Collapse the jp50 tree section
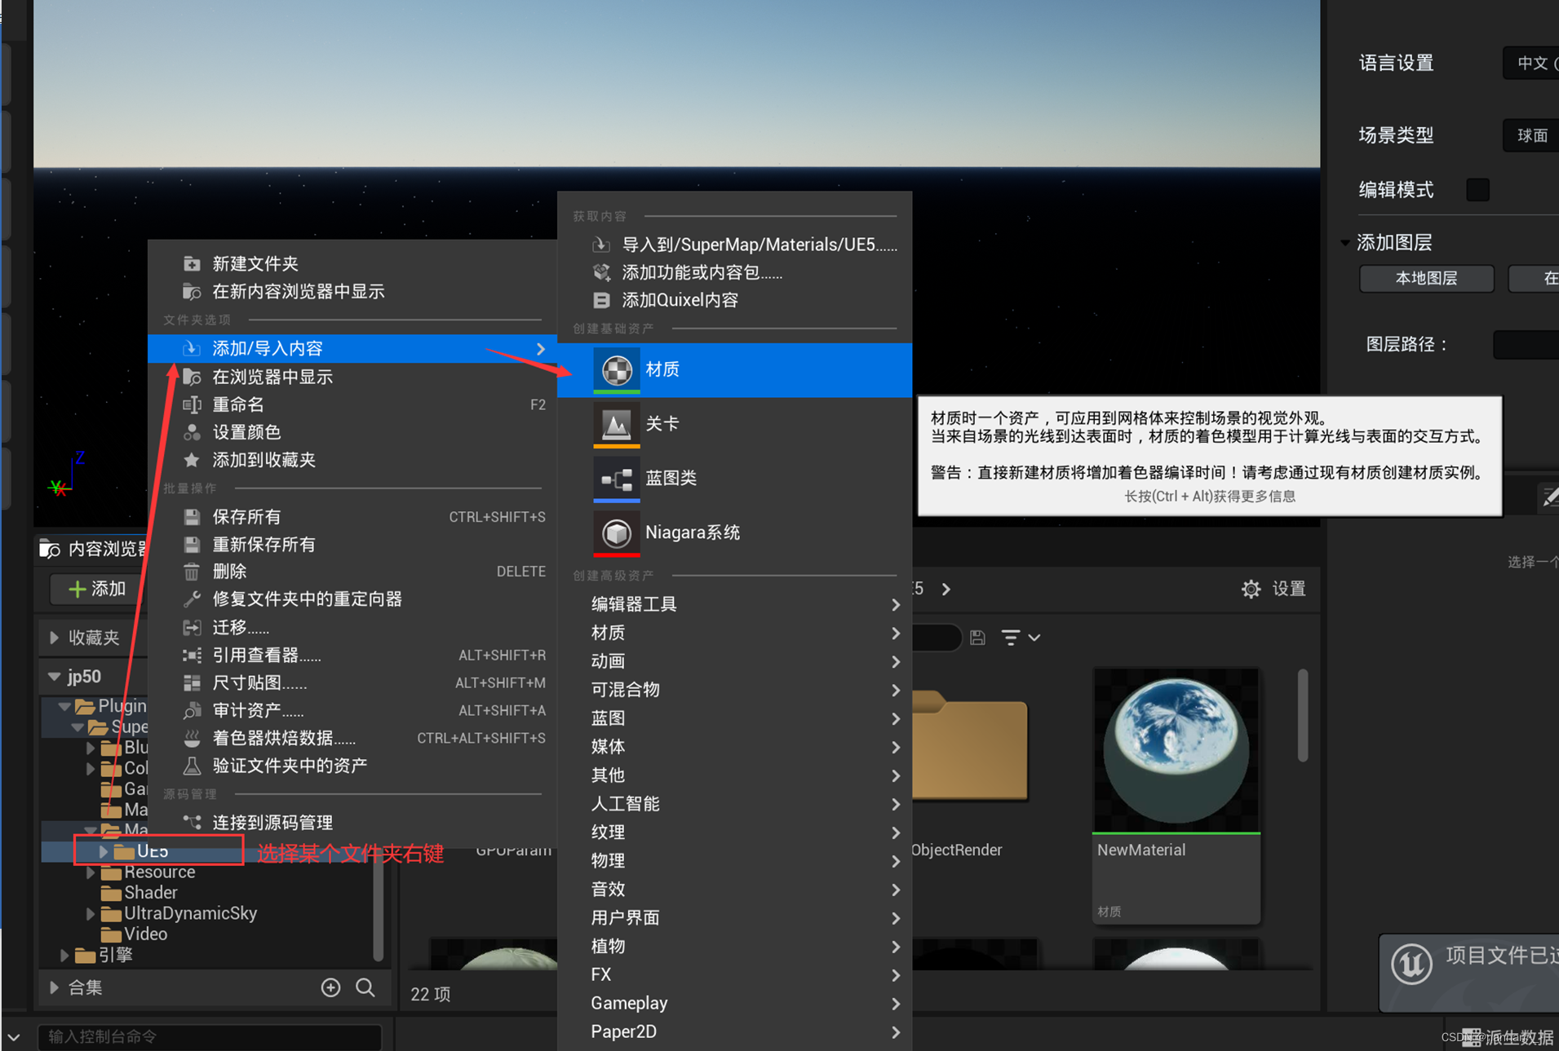 [x=54, y=677]
